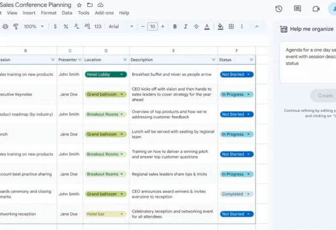This screenshot has height=230, width=336.
Task: Open the Hotel bar location dropdown
Action: click(106, 214)
